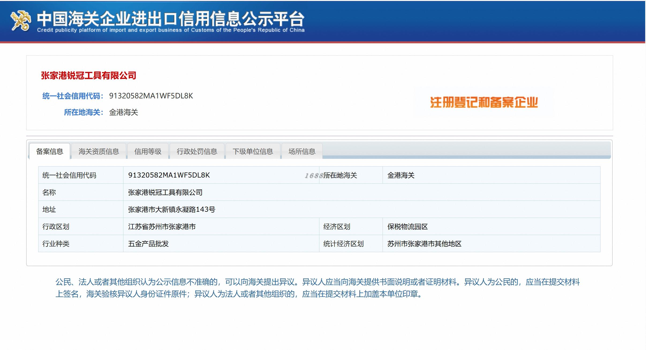The width and height of the screenshot is (646, 350).
Task: Click the English subtitle under platform title
Action: tap(171, 30)
